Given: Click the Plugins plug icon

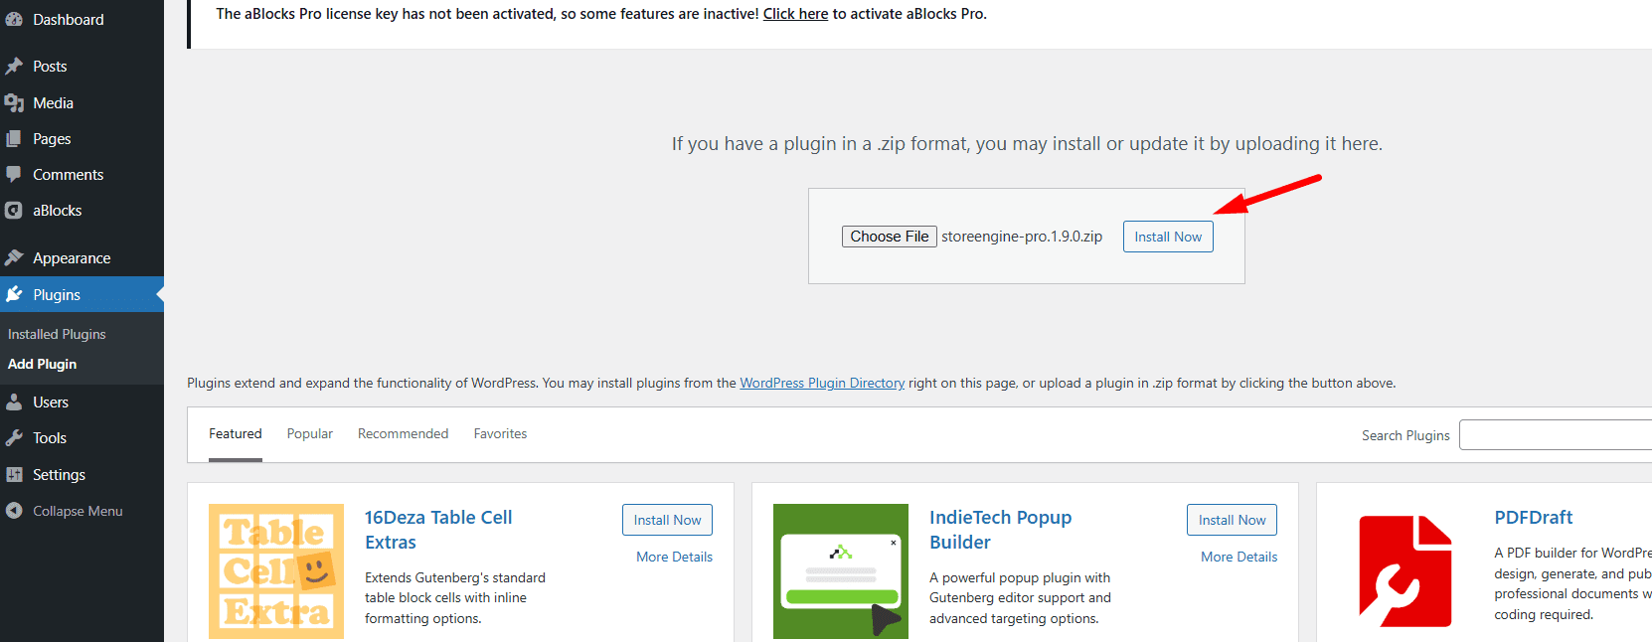Looking at the screenshot, I should tap(14, 295).
